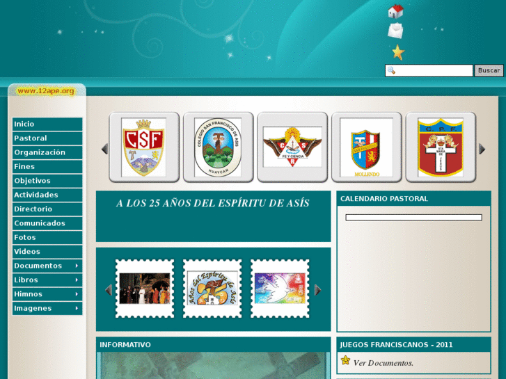Open the Fines menu item
The image size is (506, 379).
pos(47,167)
